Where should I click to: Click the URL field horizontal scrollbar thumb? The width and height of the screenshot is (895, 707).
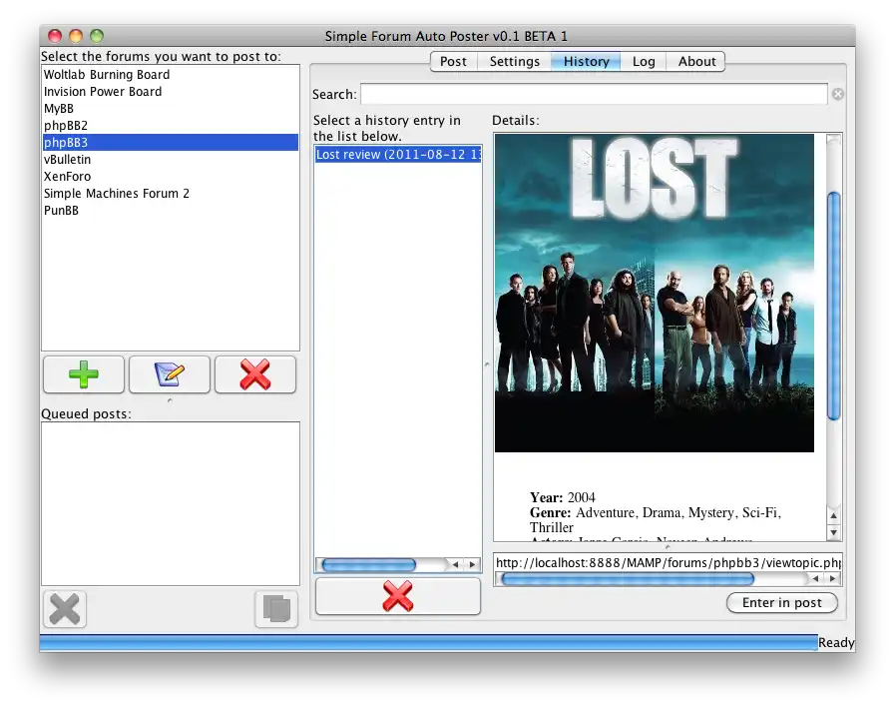coord(628,579)
